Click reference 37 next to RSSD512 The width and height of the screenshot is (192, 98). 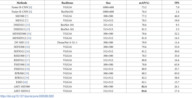click(x=28, y=60)
